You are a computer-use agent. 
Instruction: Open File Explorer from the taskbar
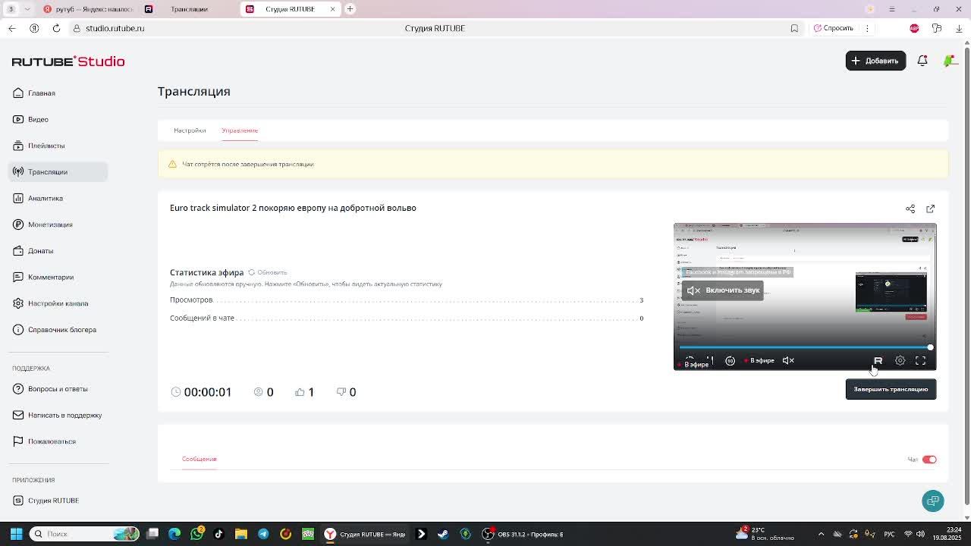(241, 534)
